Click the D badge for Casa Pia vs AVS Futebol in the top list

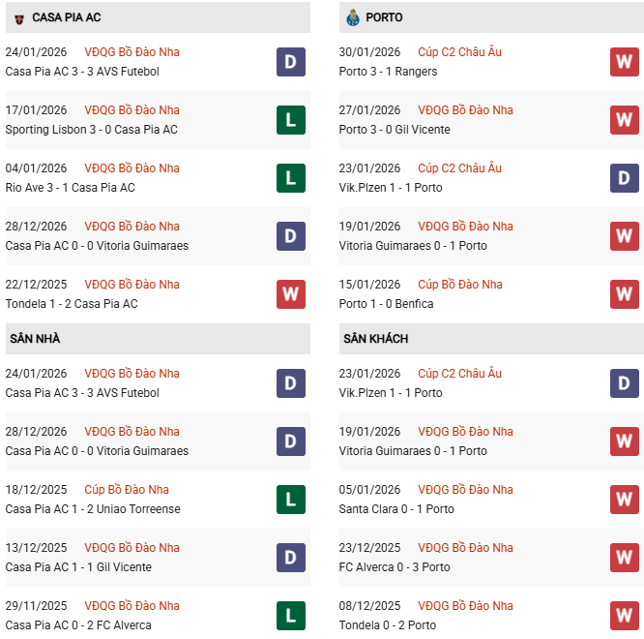290,62
